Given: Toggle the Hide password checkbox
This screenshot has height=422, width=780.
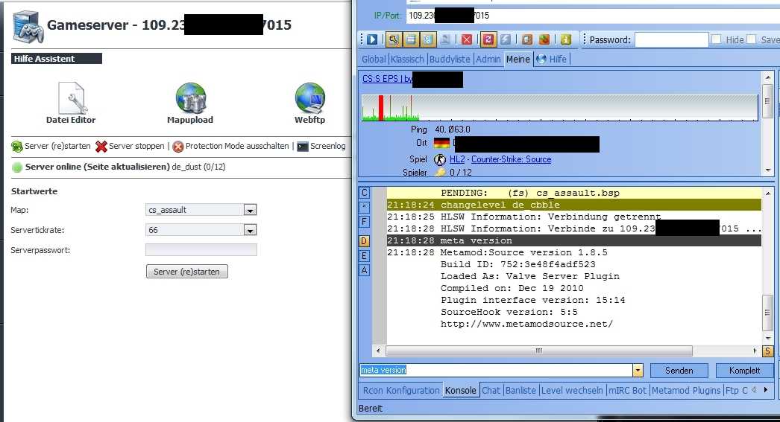Looking at the screenshot, I should [x=717, y=39].
